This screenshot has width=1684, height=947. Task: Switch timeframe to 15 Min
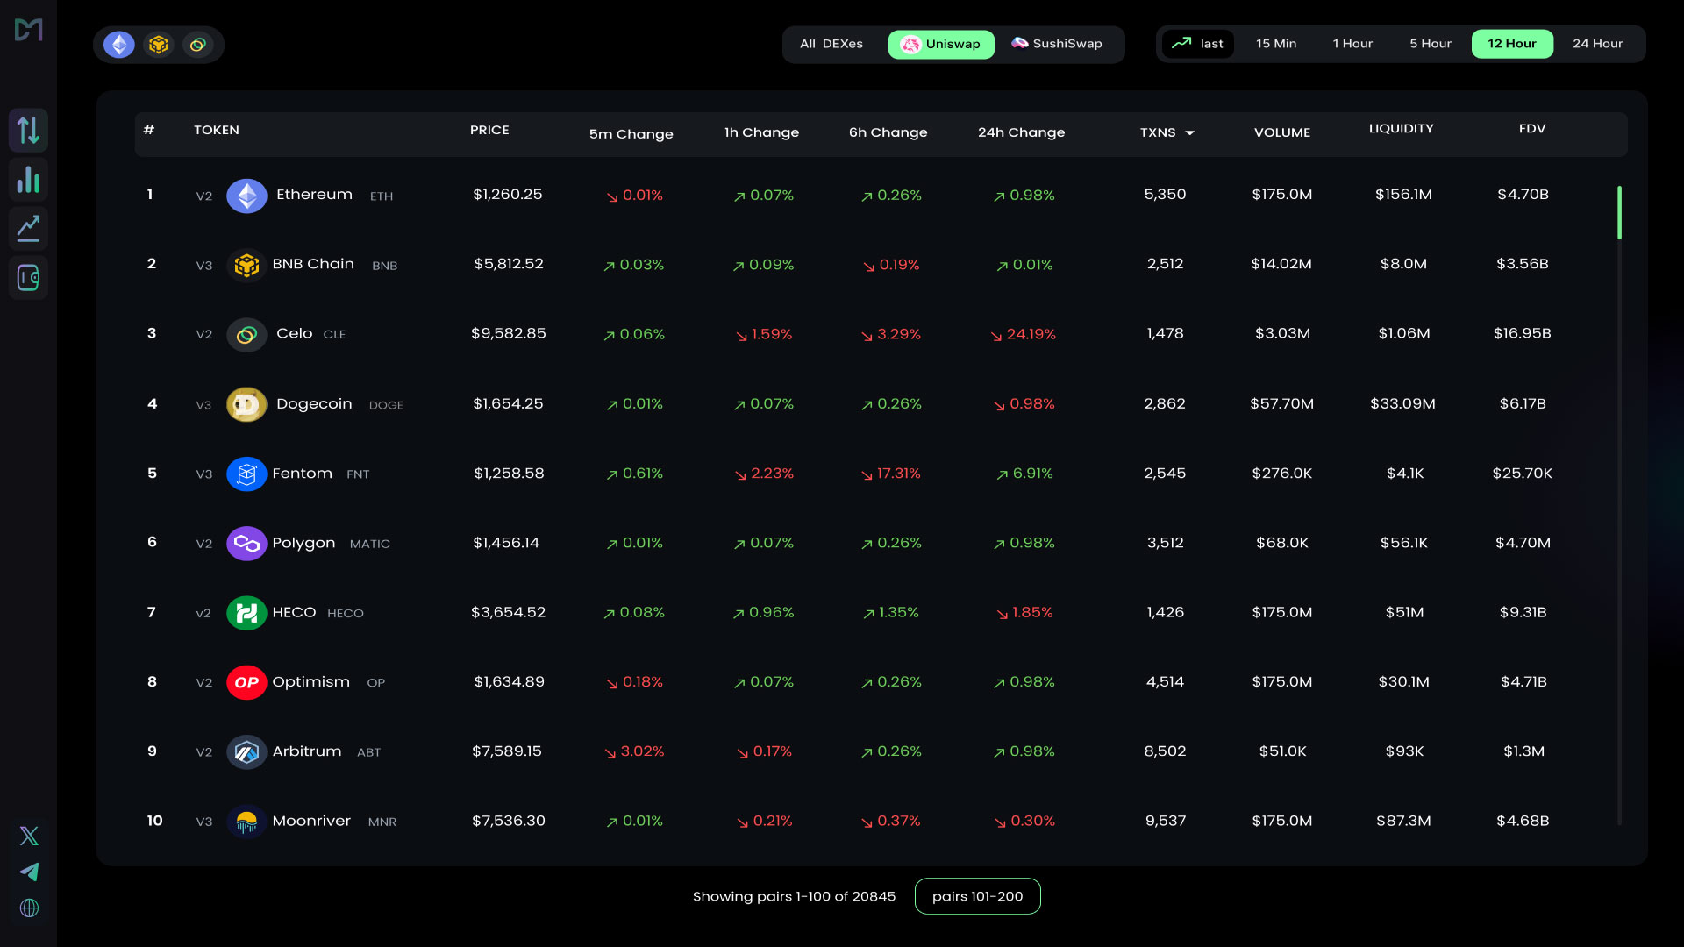[1275, 44]
